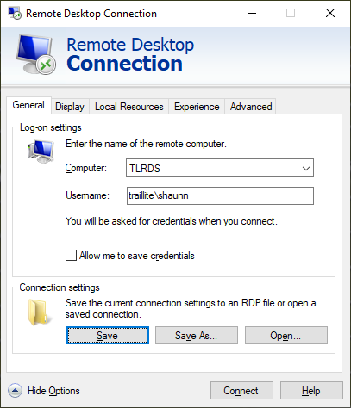
Task: Switch to the Display tab
Action: tap(70, 107)
